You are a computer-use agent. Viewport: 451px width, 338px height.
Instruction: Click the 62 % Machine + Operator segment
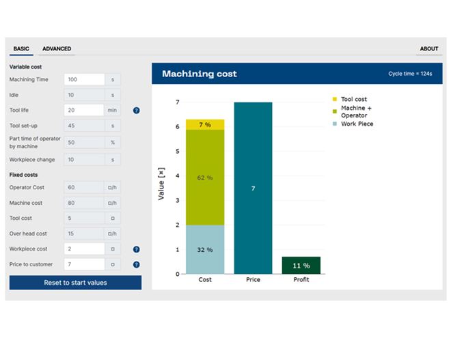pyautogui.click(x=205, y=178)
